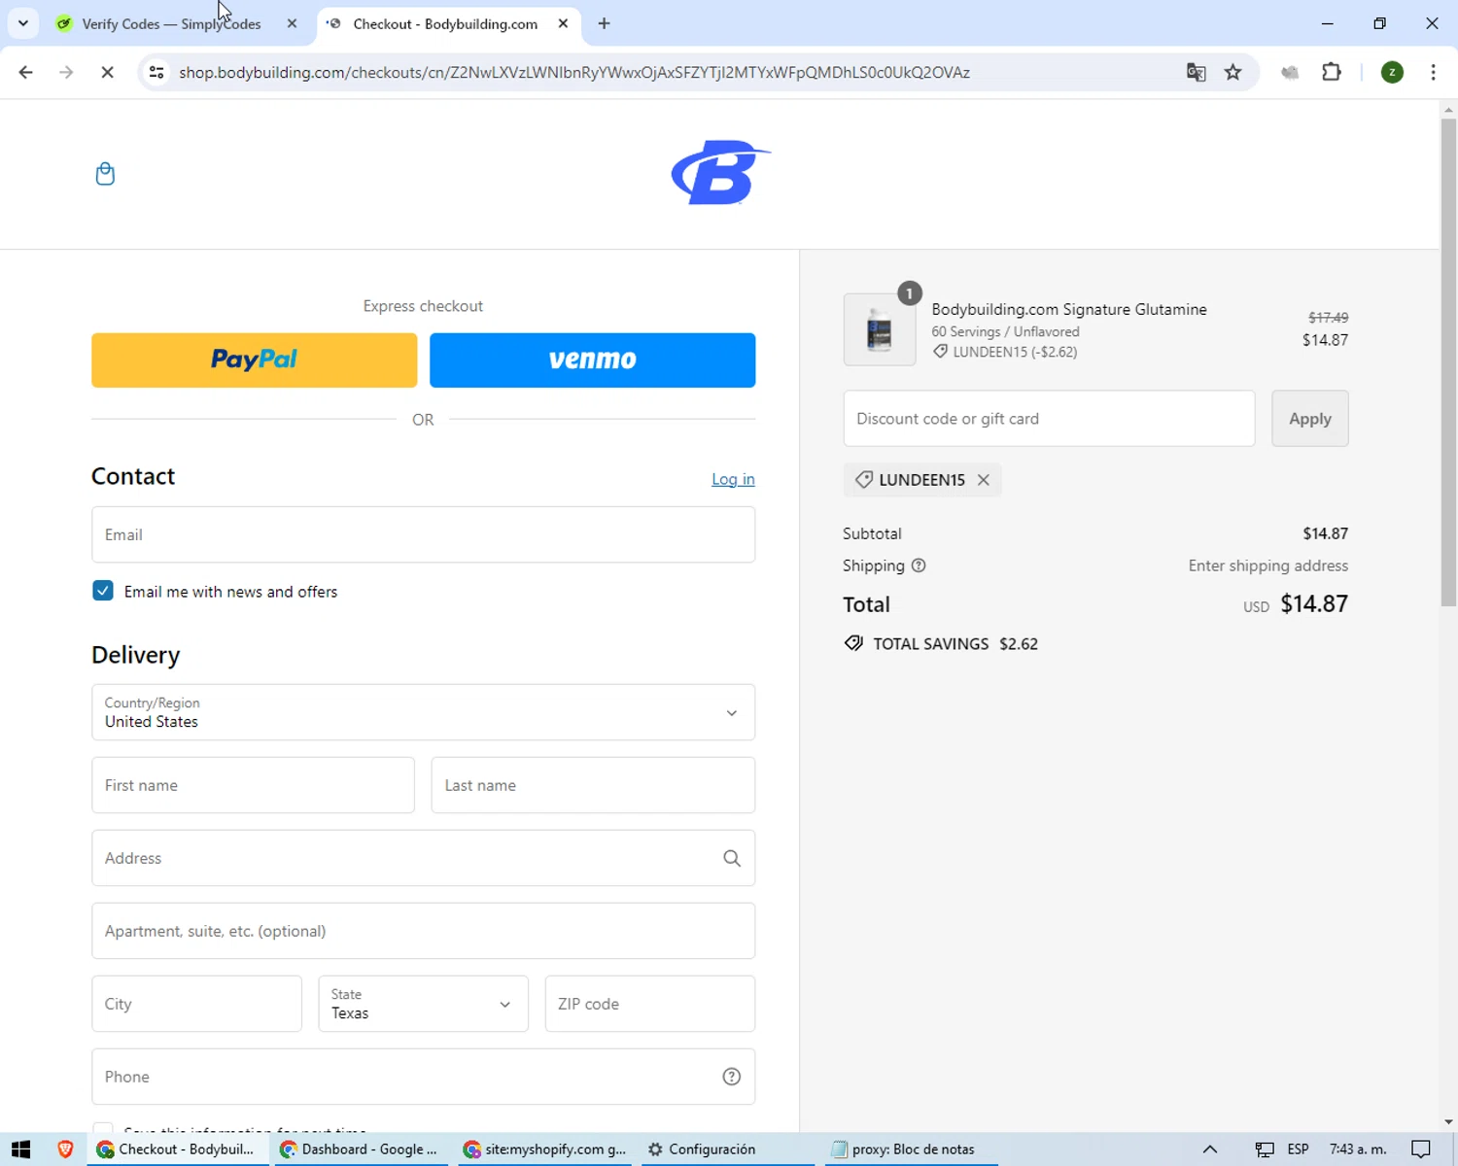
Task: Open the taskbar clock showing 7:43 a. m.
Action: [x=1358, y=1149]
